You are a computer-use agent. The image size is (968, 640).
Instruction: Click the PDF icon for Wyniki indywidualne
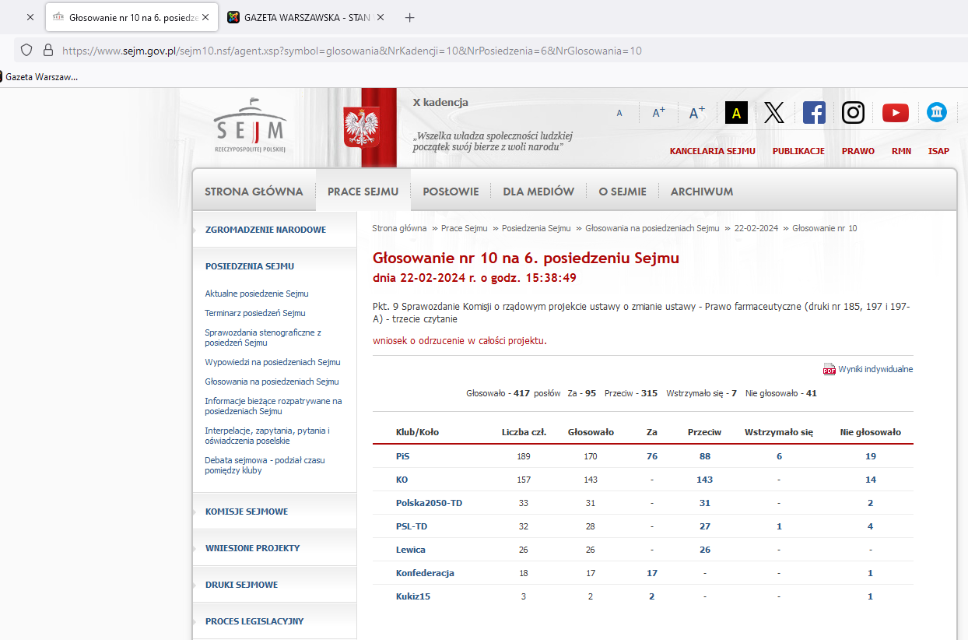829,369
